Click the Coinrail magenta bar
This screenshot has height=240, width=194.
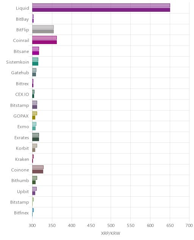tap(44, 42)
